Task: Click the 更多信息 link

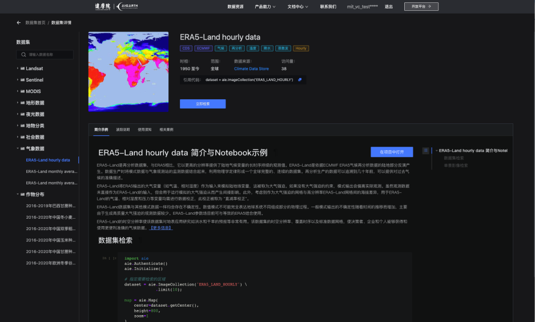Action: click(x=161, y=228)
